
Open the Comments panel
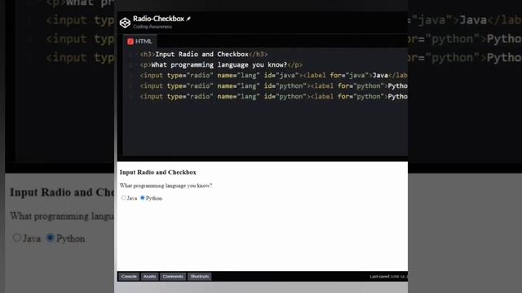[173, 277]
